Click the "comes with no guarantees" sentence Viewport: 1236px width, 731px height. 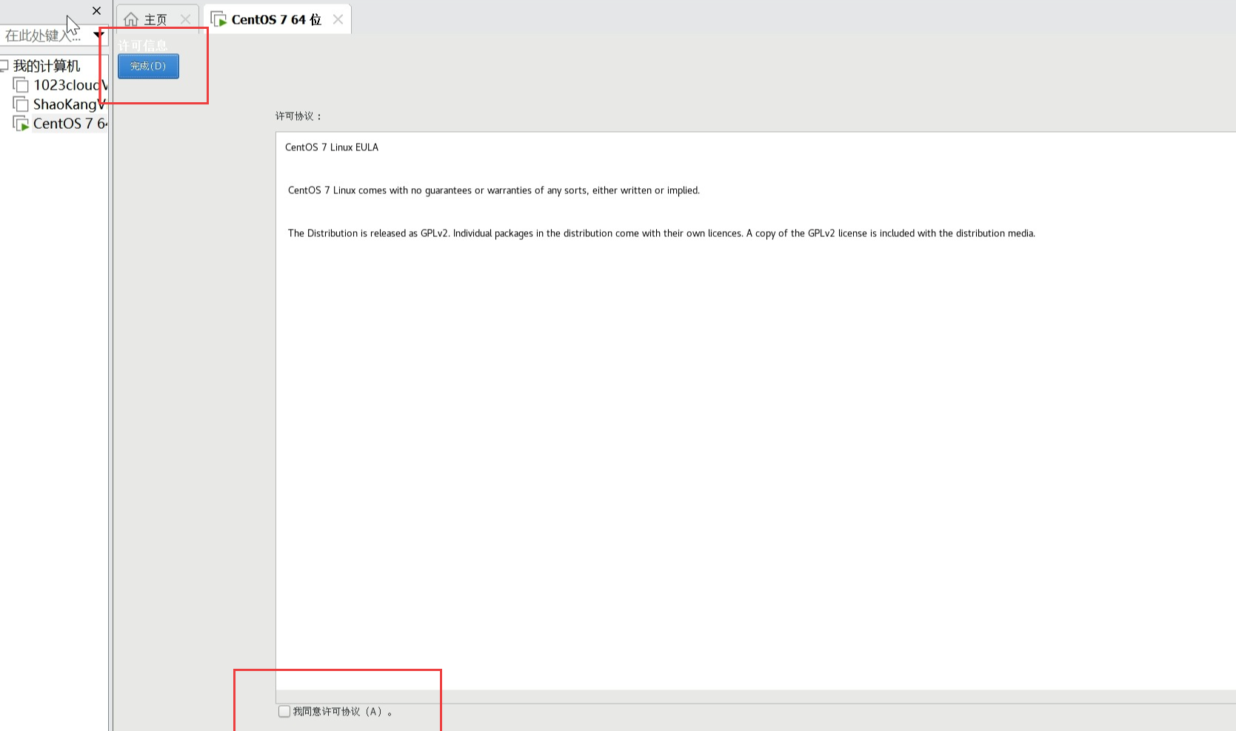[494, 190]
